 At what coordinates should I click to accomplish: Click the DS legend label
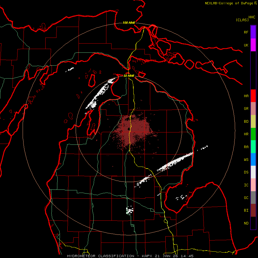point(246,172)
